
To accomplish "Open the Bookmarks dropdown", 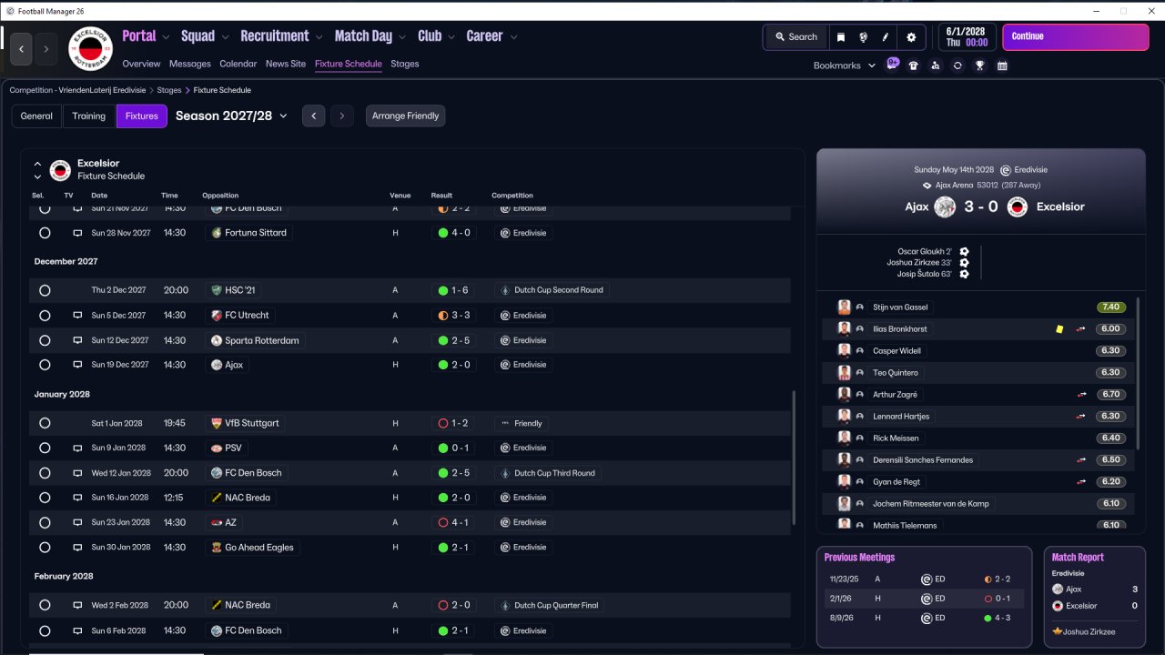I will [845, 65].
